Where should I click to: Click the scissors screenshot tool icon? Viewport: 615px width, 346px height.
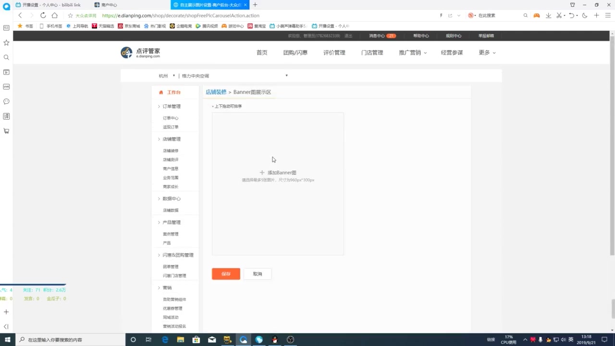(x=559, y=15)
